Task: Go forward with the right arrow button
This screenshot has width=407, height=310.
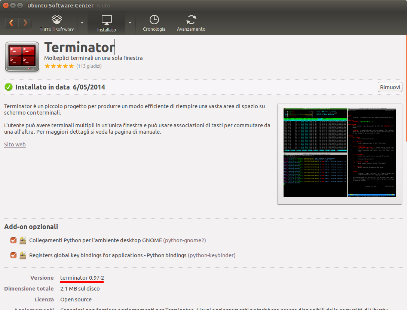Action: pyautogui.click(x=25, y=23)
